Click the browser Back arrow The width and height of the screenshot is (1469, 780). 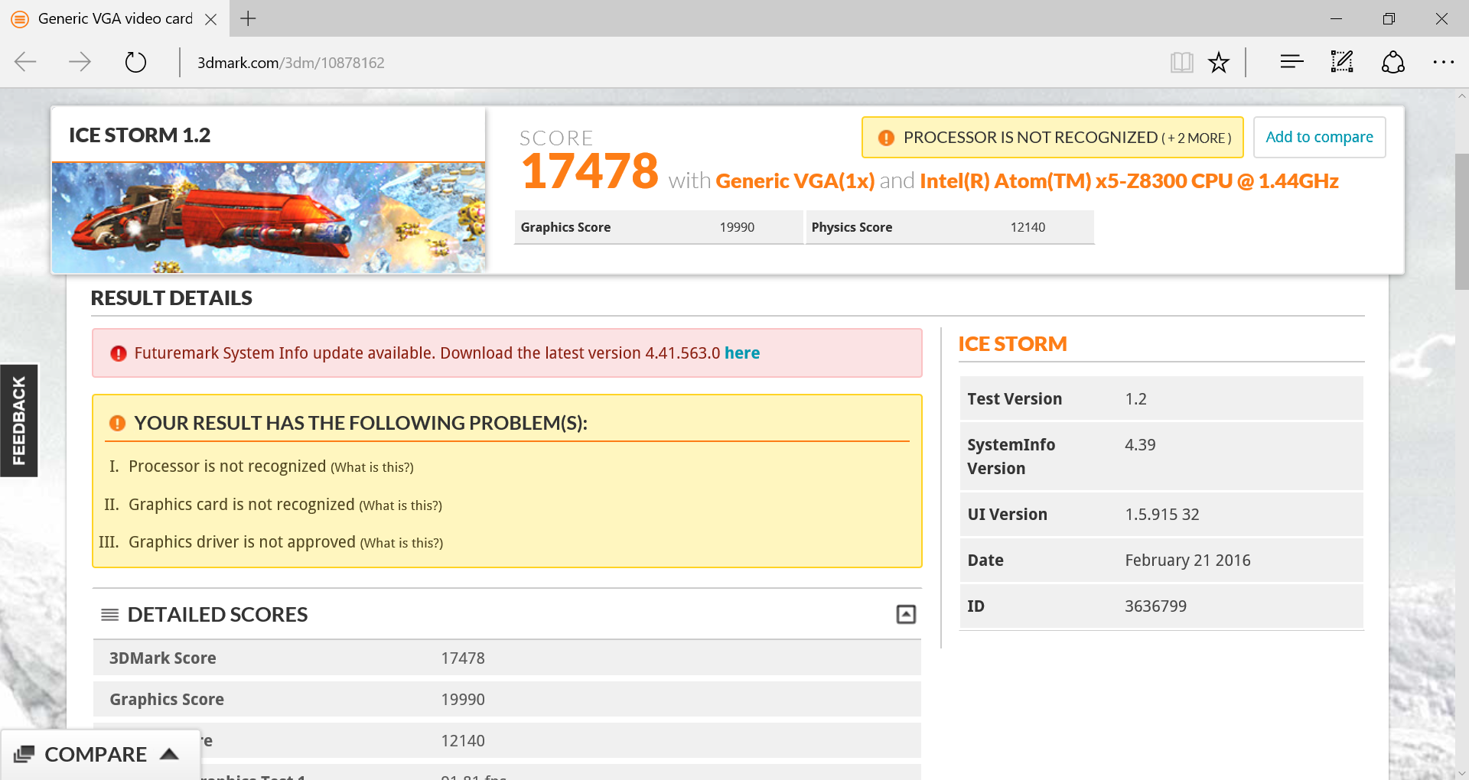25,62
